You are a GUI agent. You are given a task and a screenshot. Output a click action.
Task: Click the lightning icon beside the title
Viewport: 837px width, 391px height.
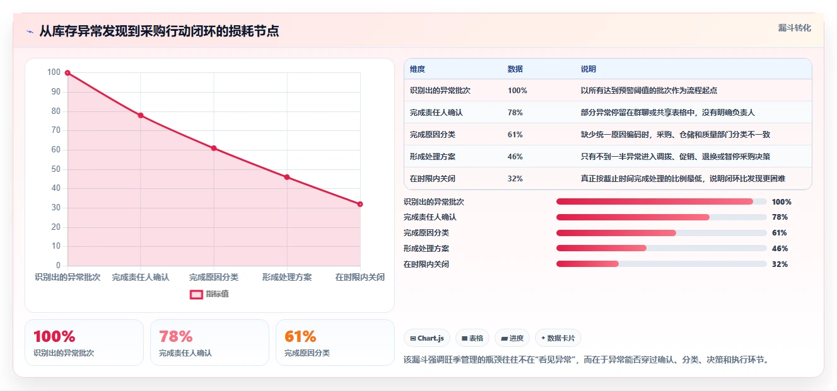[30, 31]
